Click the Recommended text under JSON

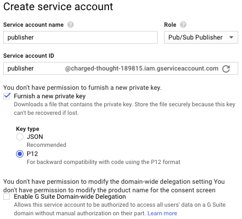pos(46,145)
